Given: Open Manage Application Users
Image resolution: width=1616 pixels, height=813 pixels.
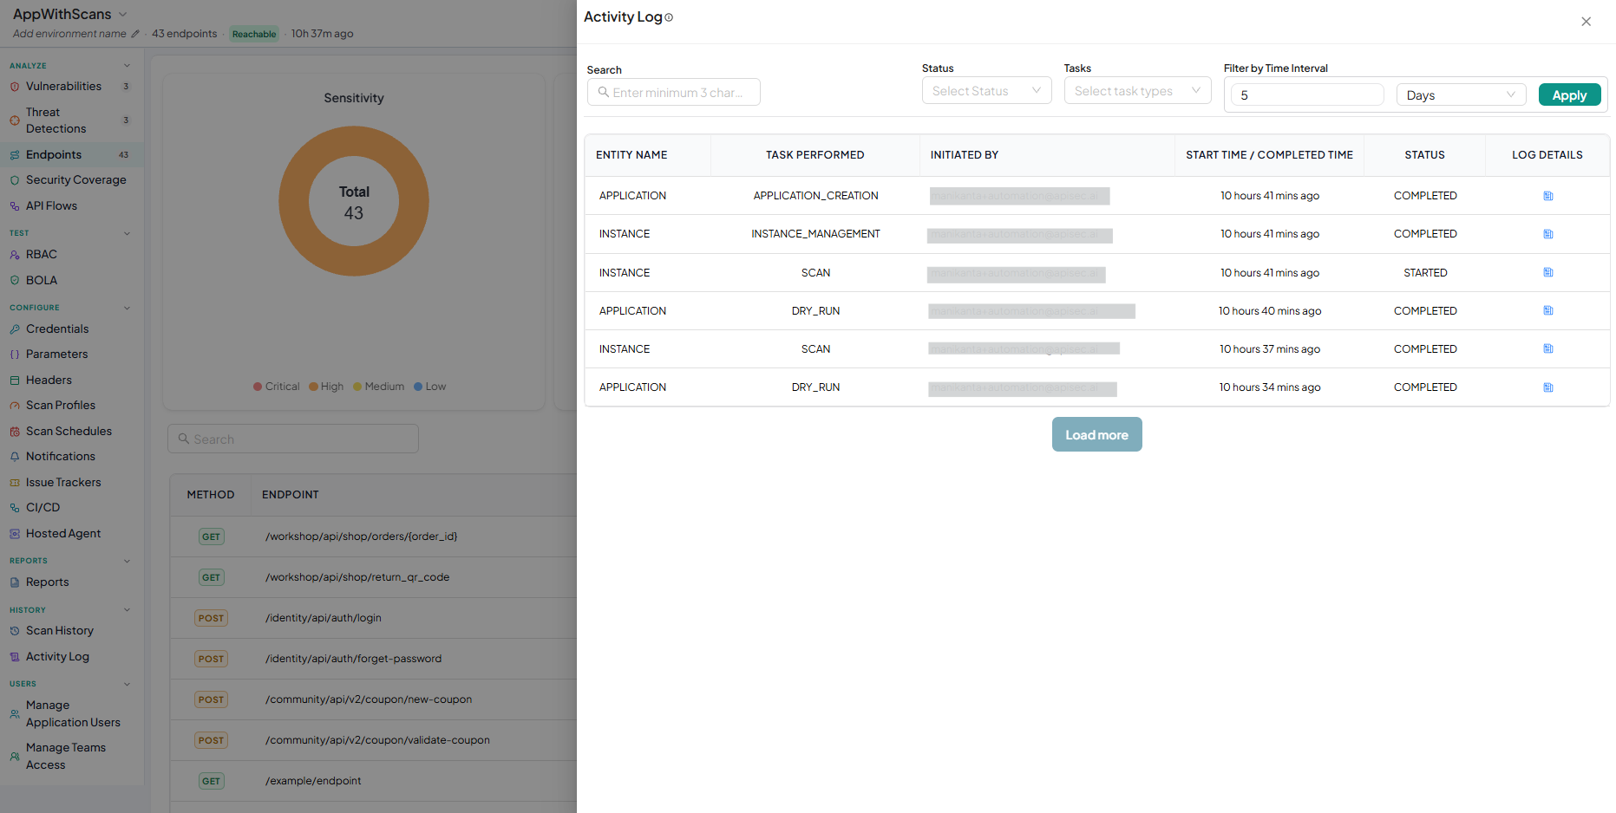Looking at the screenshot, I should pos(71,714).
